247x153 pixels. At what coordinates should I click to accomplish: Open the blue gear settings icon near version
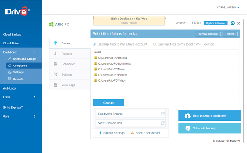point(233,23)
